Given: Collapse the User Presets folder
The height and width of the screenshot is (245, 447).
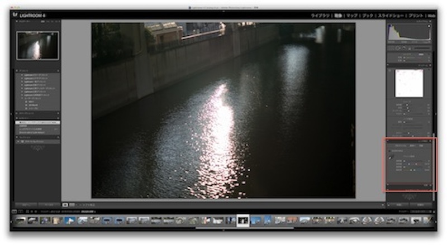Looking at the screenshot, I should tap(22, 98).
